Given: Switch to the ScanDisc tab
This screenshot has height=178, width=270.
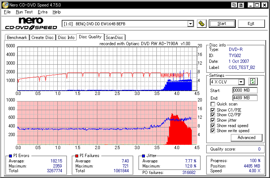Looking at the screenshot, I should (x=115, y=38).
